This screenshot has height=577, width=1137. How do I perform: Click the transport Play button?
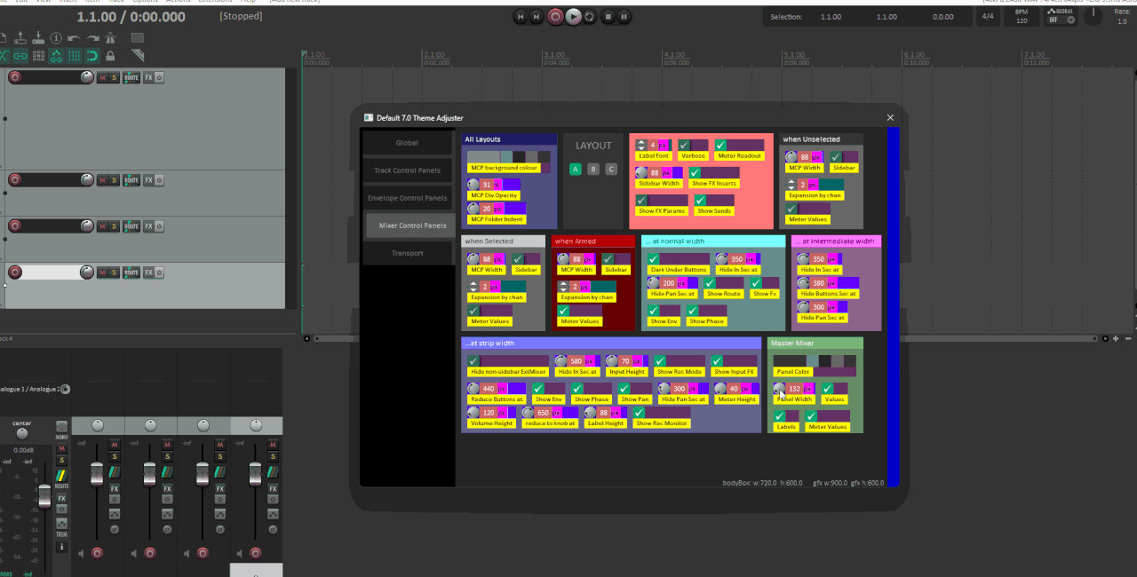click(573, 16)
